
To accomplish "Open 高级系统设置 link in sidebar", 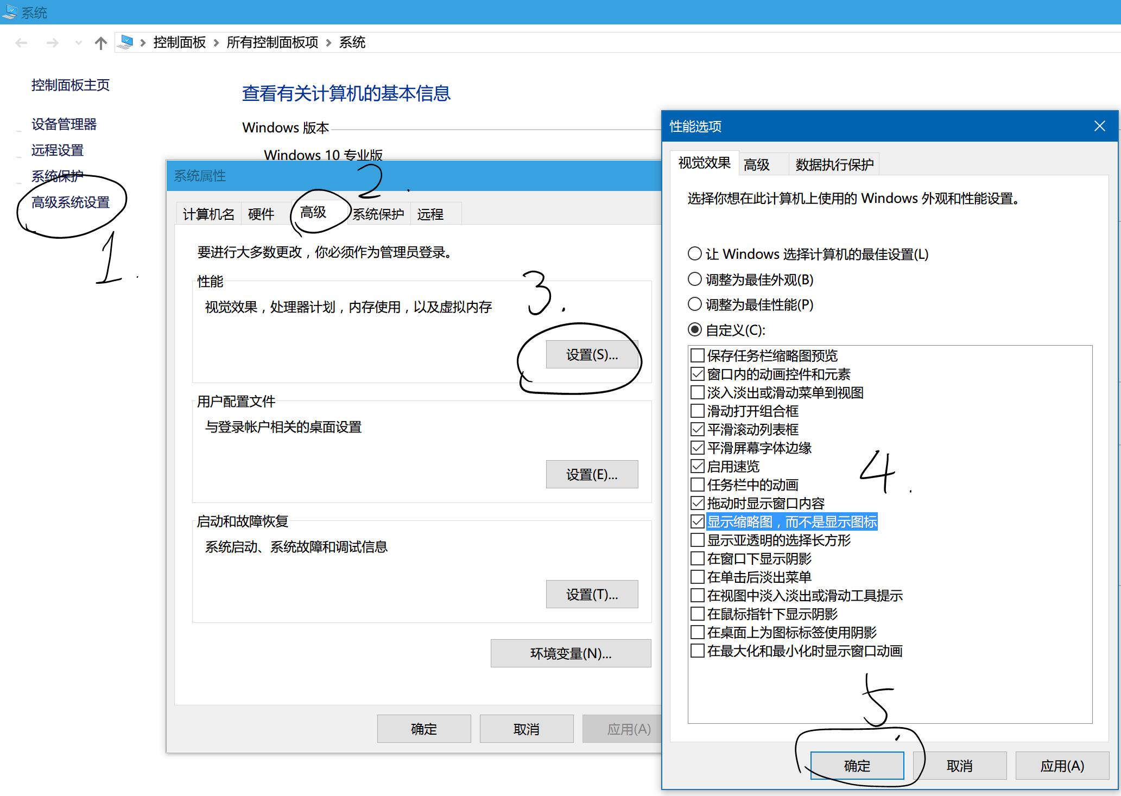I will coord(71,202).
